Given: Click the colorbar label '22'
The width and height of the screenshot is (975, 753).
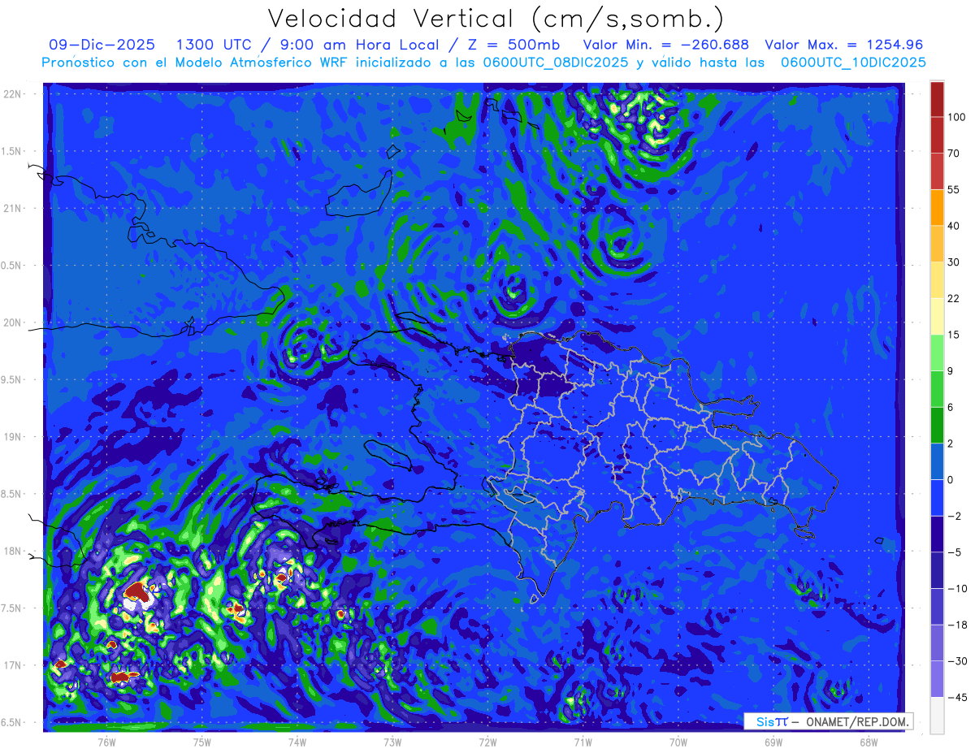Looking at the screenshot, I should point(955,298).
